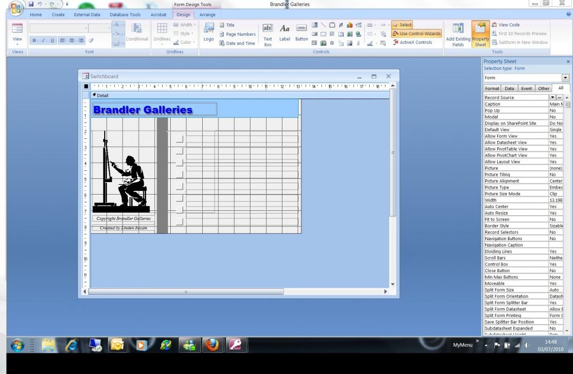Open Firefox from the taskbar
The height and width of the screenshot is (374, 573).
tap(213, 345)
